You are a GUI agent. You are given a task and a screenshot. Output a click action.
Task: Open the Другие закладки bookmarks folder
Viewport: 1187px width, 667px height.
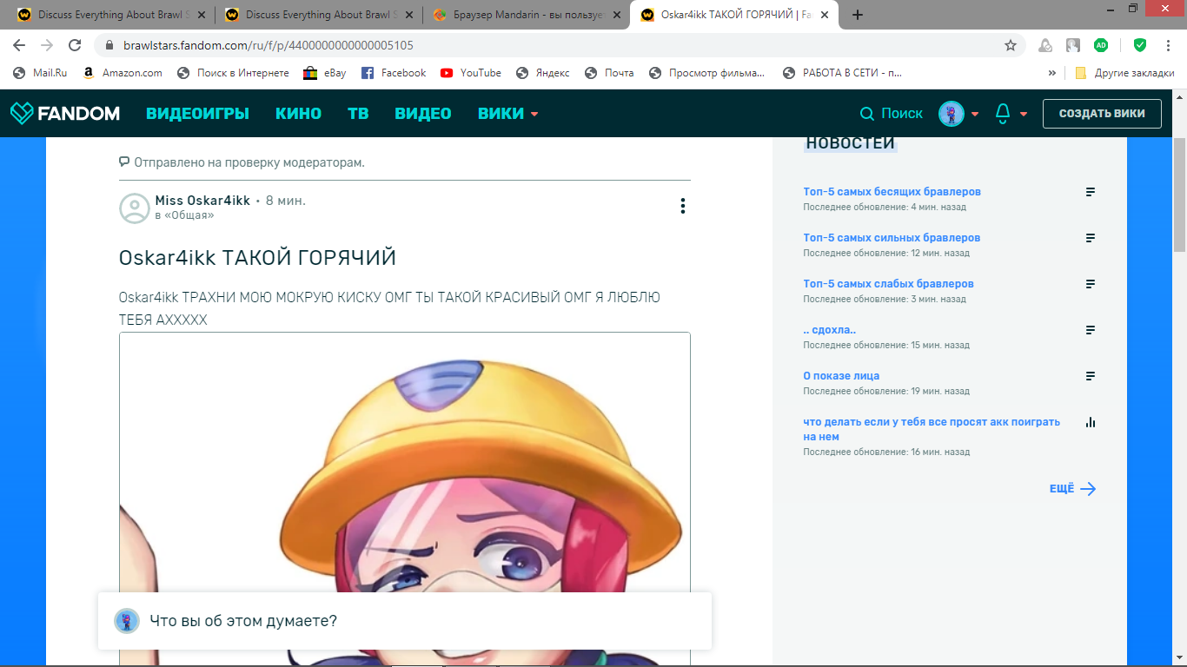point(1124,73)
